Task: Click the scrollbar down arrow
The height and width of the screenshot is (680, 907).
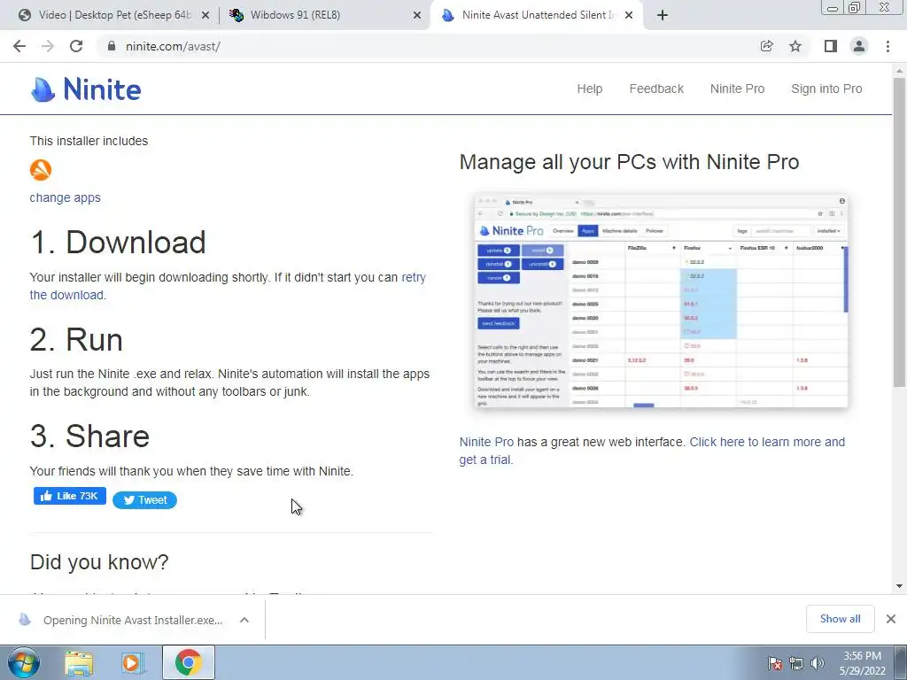Action: coord(899,586)
